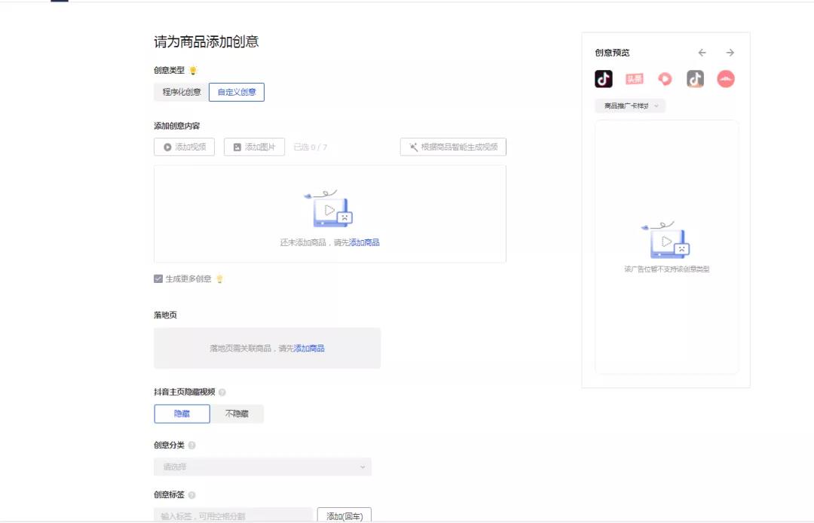Click help icon next to 抖音主页隐藏视频
Image resolution: width=814 pixels, height=523 pixels.
(x=222, y=392)
